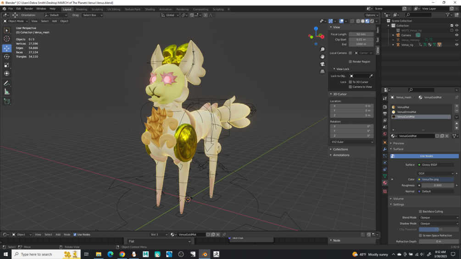Open Google Chrome from the taskbar

pos(122,254)
